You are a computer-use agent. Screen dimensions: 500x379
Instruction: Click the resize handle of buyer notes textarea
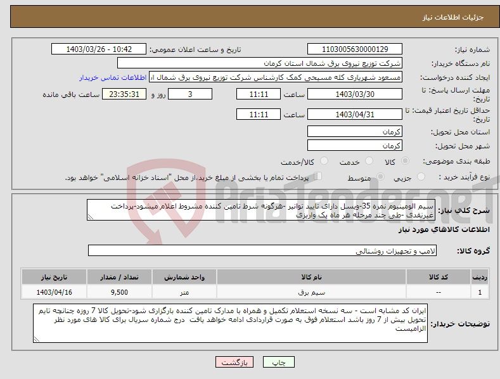36,340
